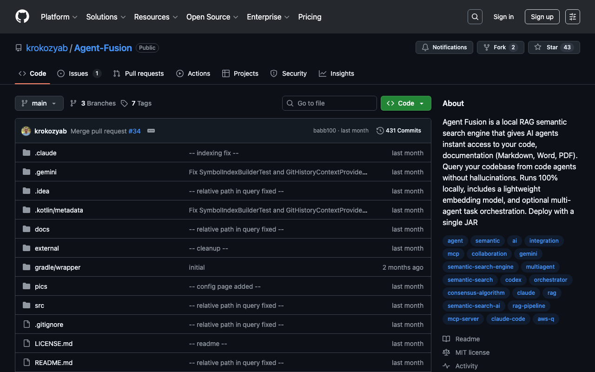Open the src folder
This screenshot has height=372, width=595.
coord(40,306)
